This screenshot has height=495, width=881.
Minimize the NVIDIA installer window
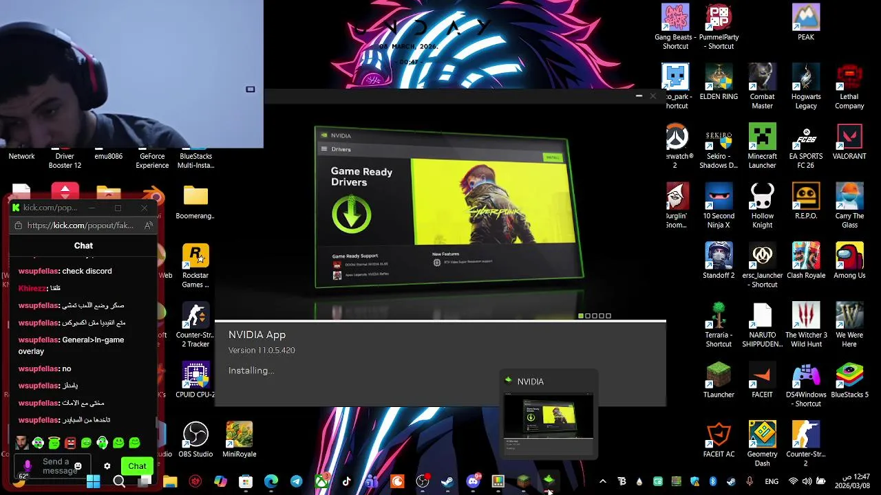[639, 96]
